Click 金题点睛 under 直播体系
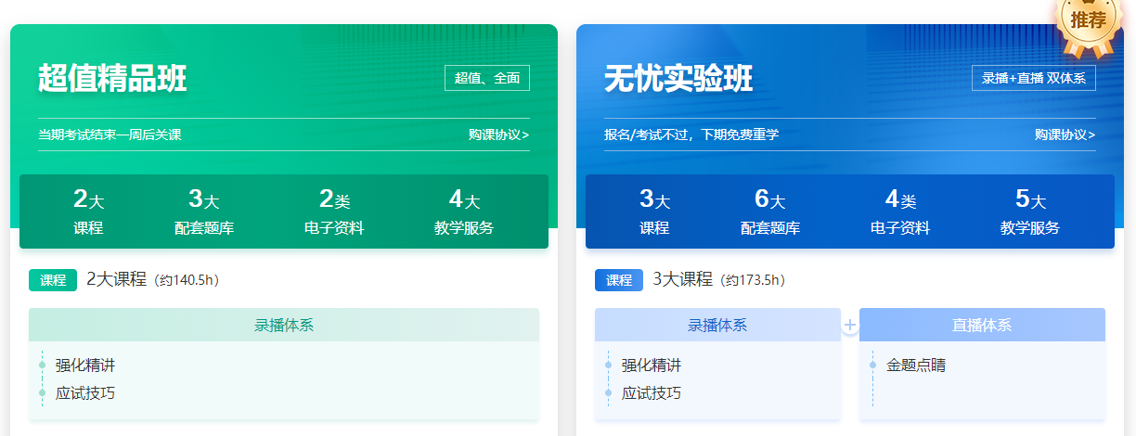 point(916,365)
